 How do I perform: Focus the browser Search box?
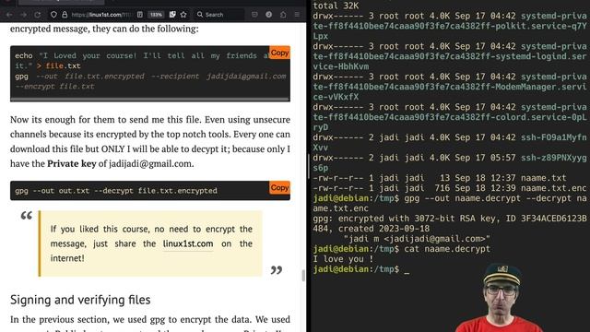coord(219,15)
